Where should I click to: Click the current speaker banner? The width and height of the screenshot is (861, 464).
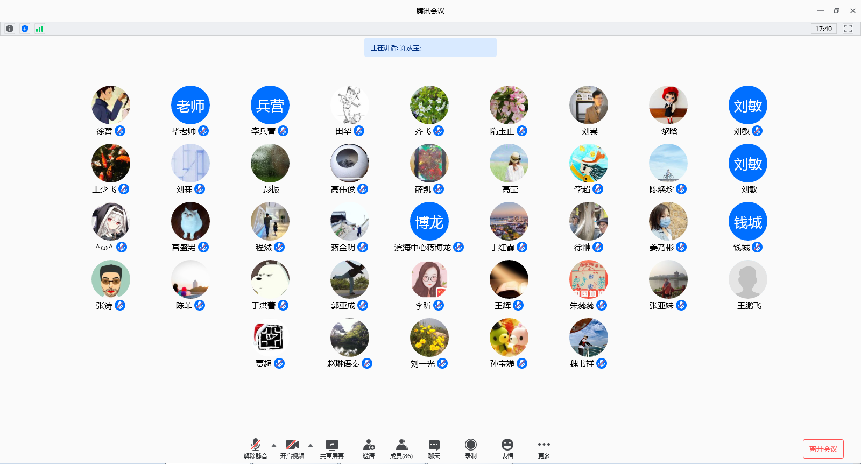[430, 47]
